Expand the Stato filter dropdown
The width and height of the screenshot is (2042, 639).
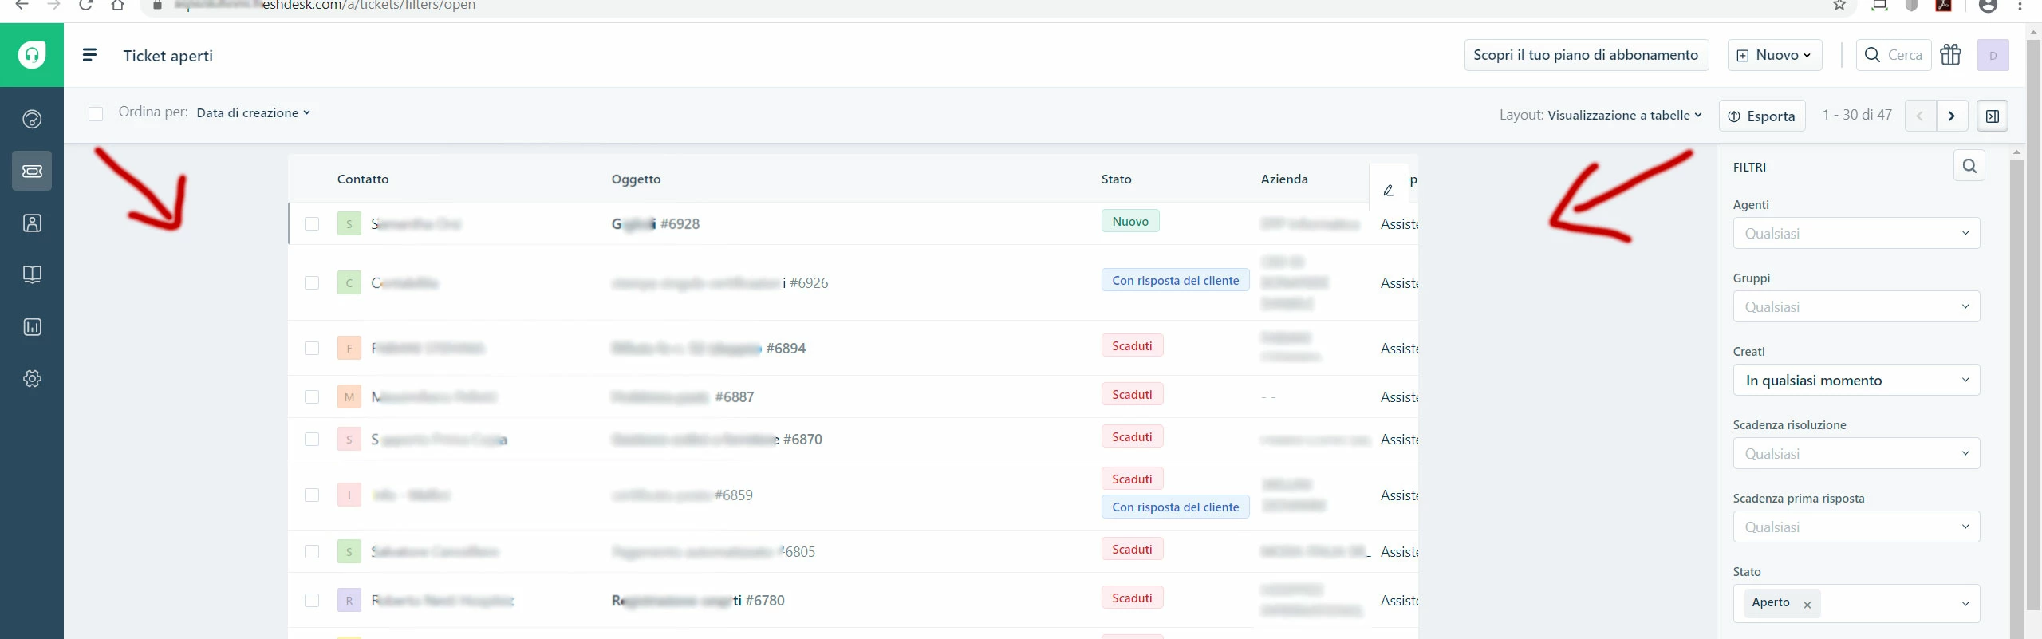pyautogui.click(x=1856, y=603)
